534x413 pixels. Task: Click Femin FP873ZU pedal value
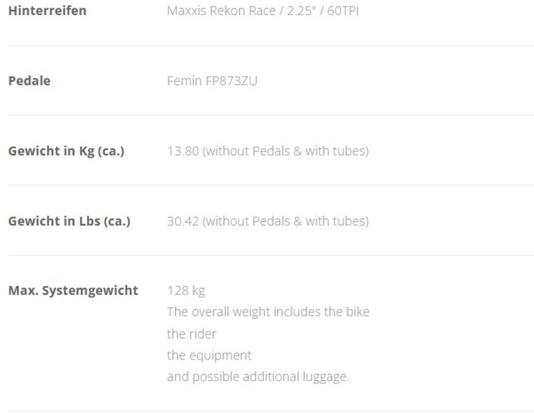pyautogui.click(x=212, y=81)
